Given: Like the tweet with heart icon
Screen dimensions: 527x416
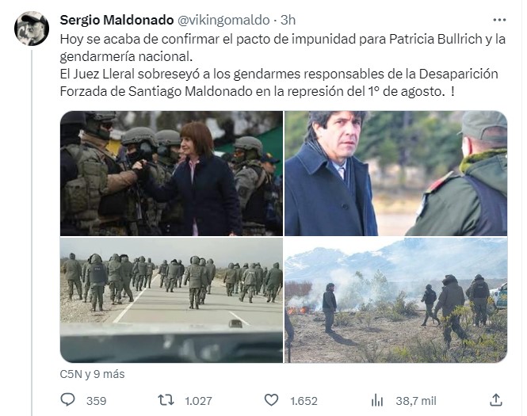Looking at the screenshot, I should (x=271, y=400).
